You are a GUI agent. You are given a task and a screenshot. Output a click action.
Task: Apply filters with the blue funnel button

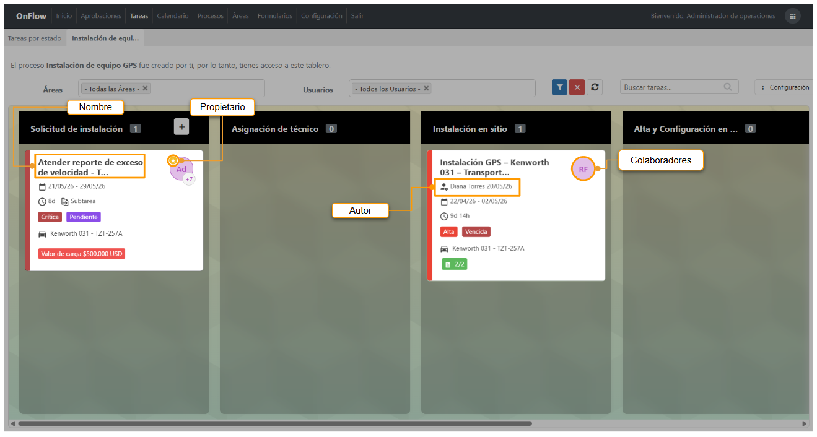point(560,87)
